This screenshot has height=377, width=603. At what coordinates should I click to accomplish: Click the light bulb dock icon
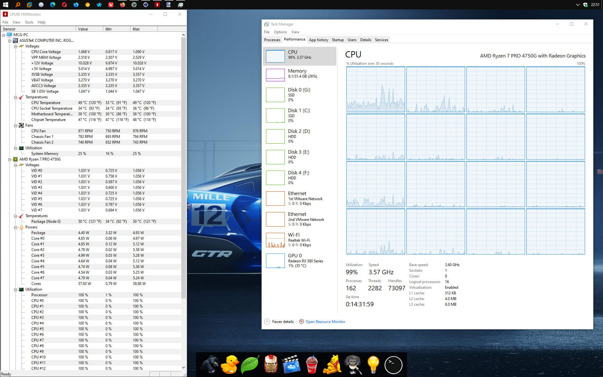click(x=373, y=364)
